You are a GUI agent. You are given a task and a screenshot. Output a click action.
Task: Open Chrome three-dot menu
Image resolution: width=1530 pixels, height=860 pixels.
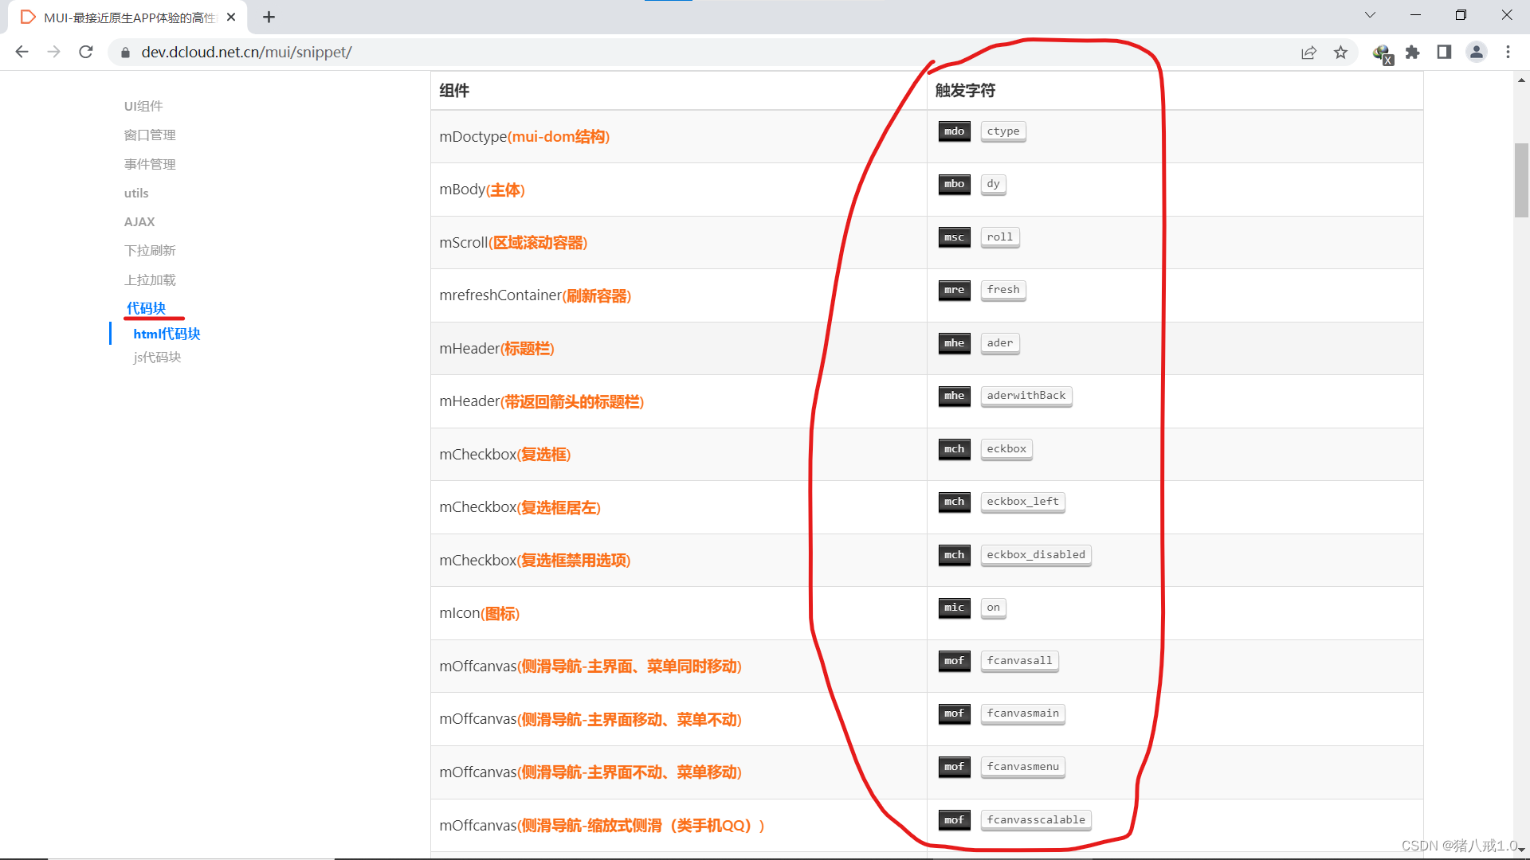pyautogui.click(x=1508, y=53)
